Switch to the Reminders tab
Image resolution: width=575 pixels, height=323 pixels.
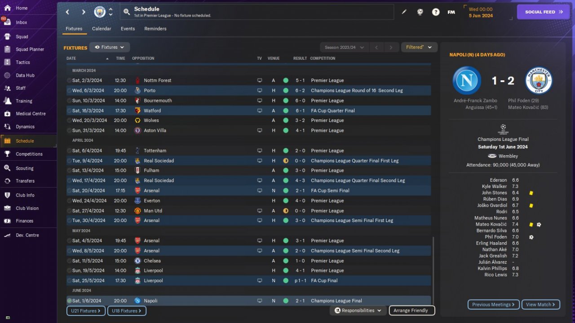pos(155,29)
